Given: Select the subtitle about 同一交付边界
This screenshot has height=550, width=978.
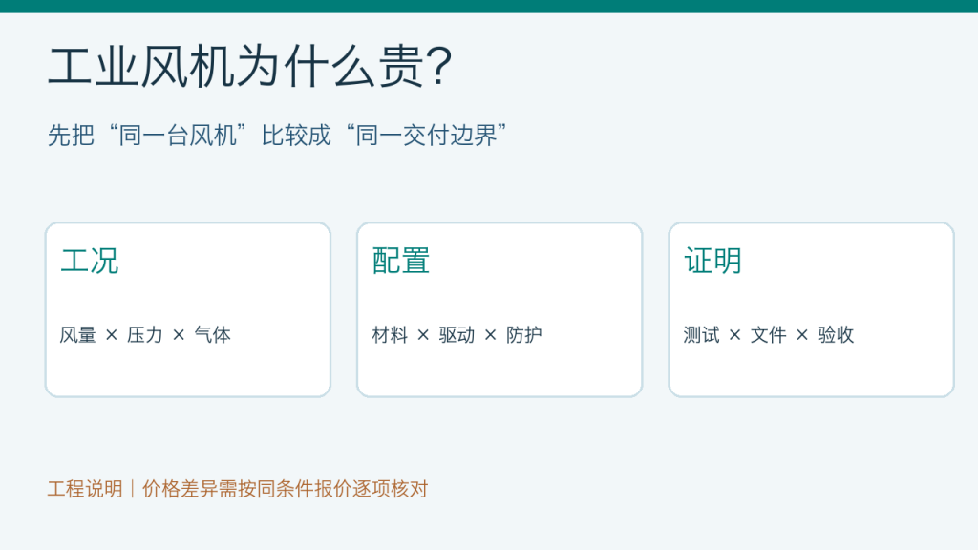Looking at the screenshot, I should (278, 135).
